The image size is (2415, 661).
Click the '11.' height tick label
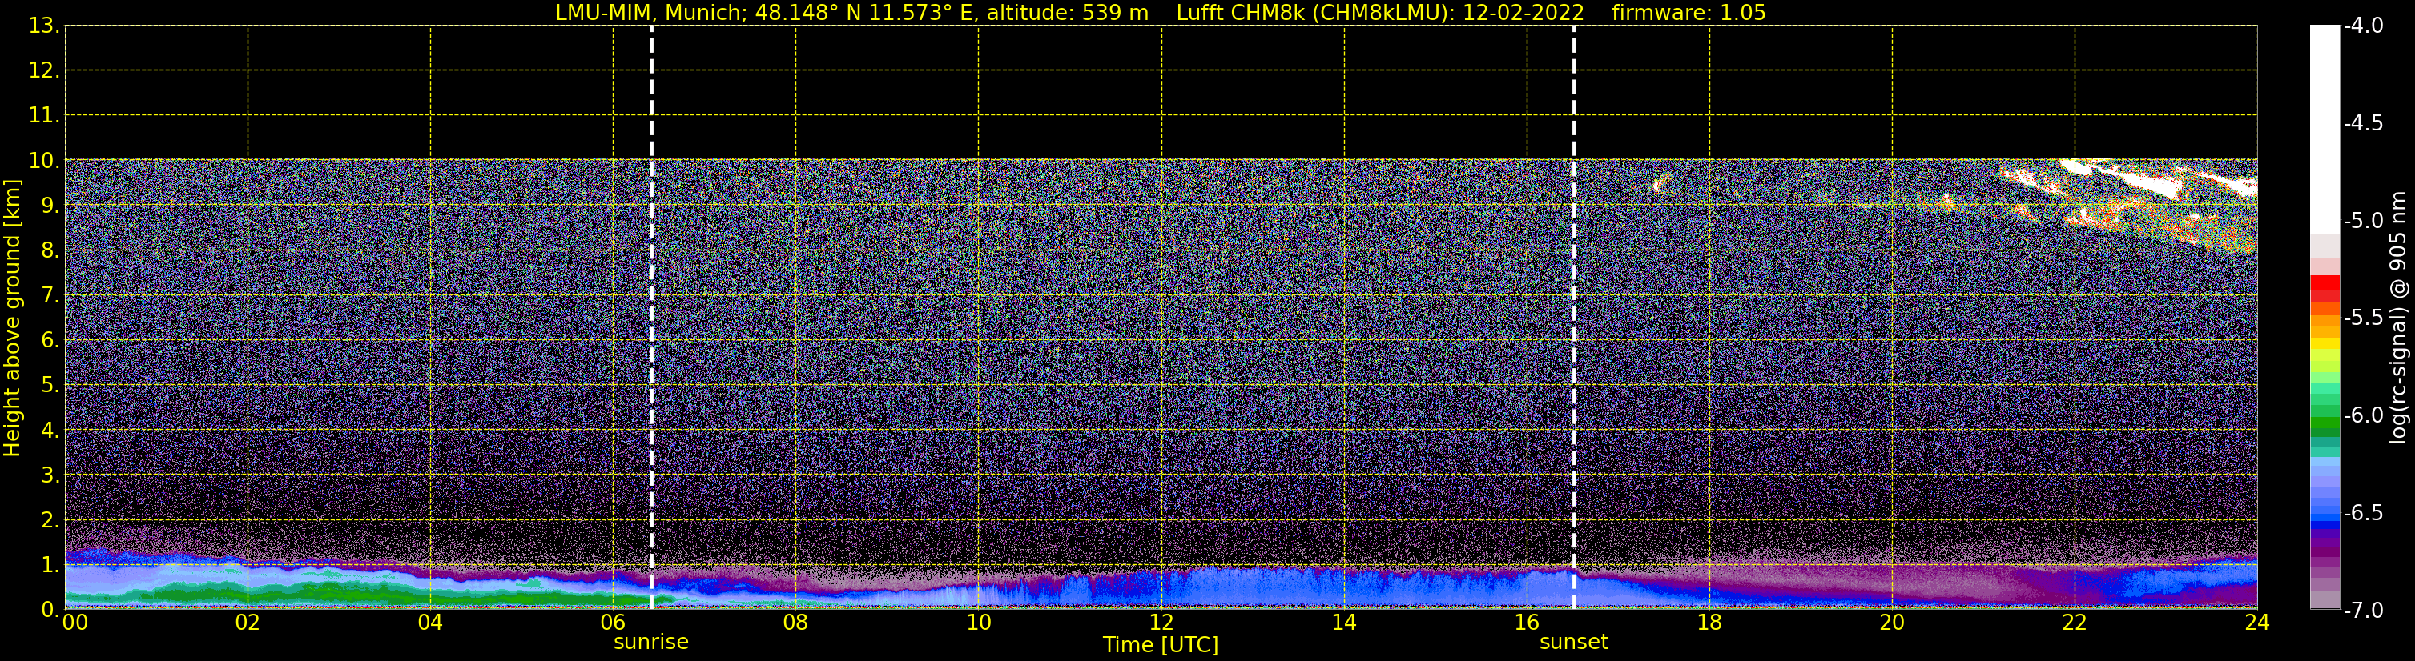[44, 116]
